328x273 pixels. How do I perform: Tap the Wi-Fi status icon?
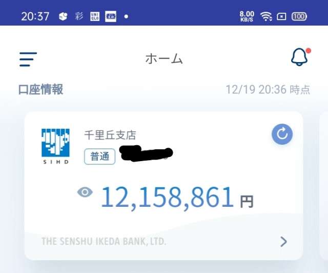pos(266,16)
